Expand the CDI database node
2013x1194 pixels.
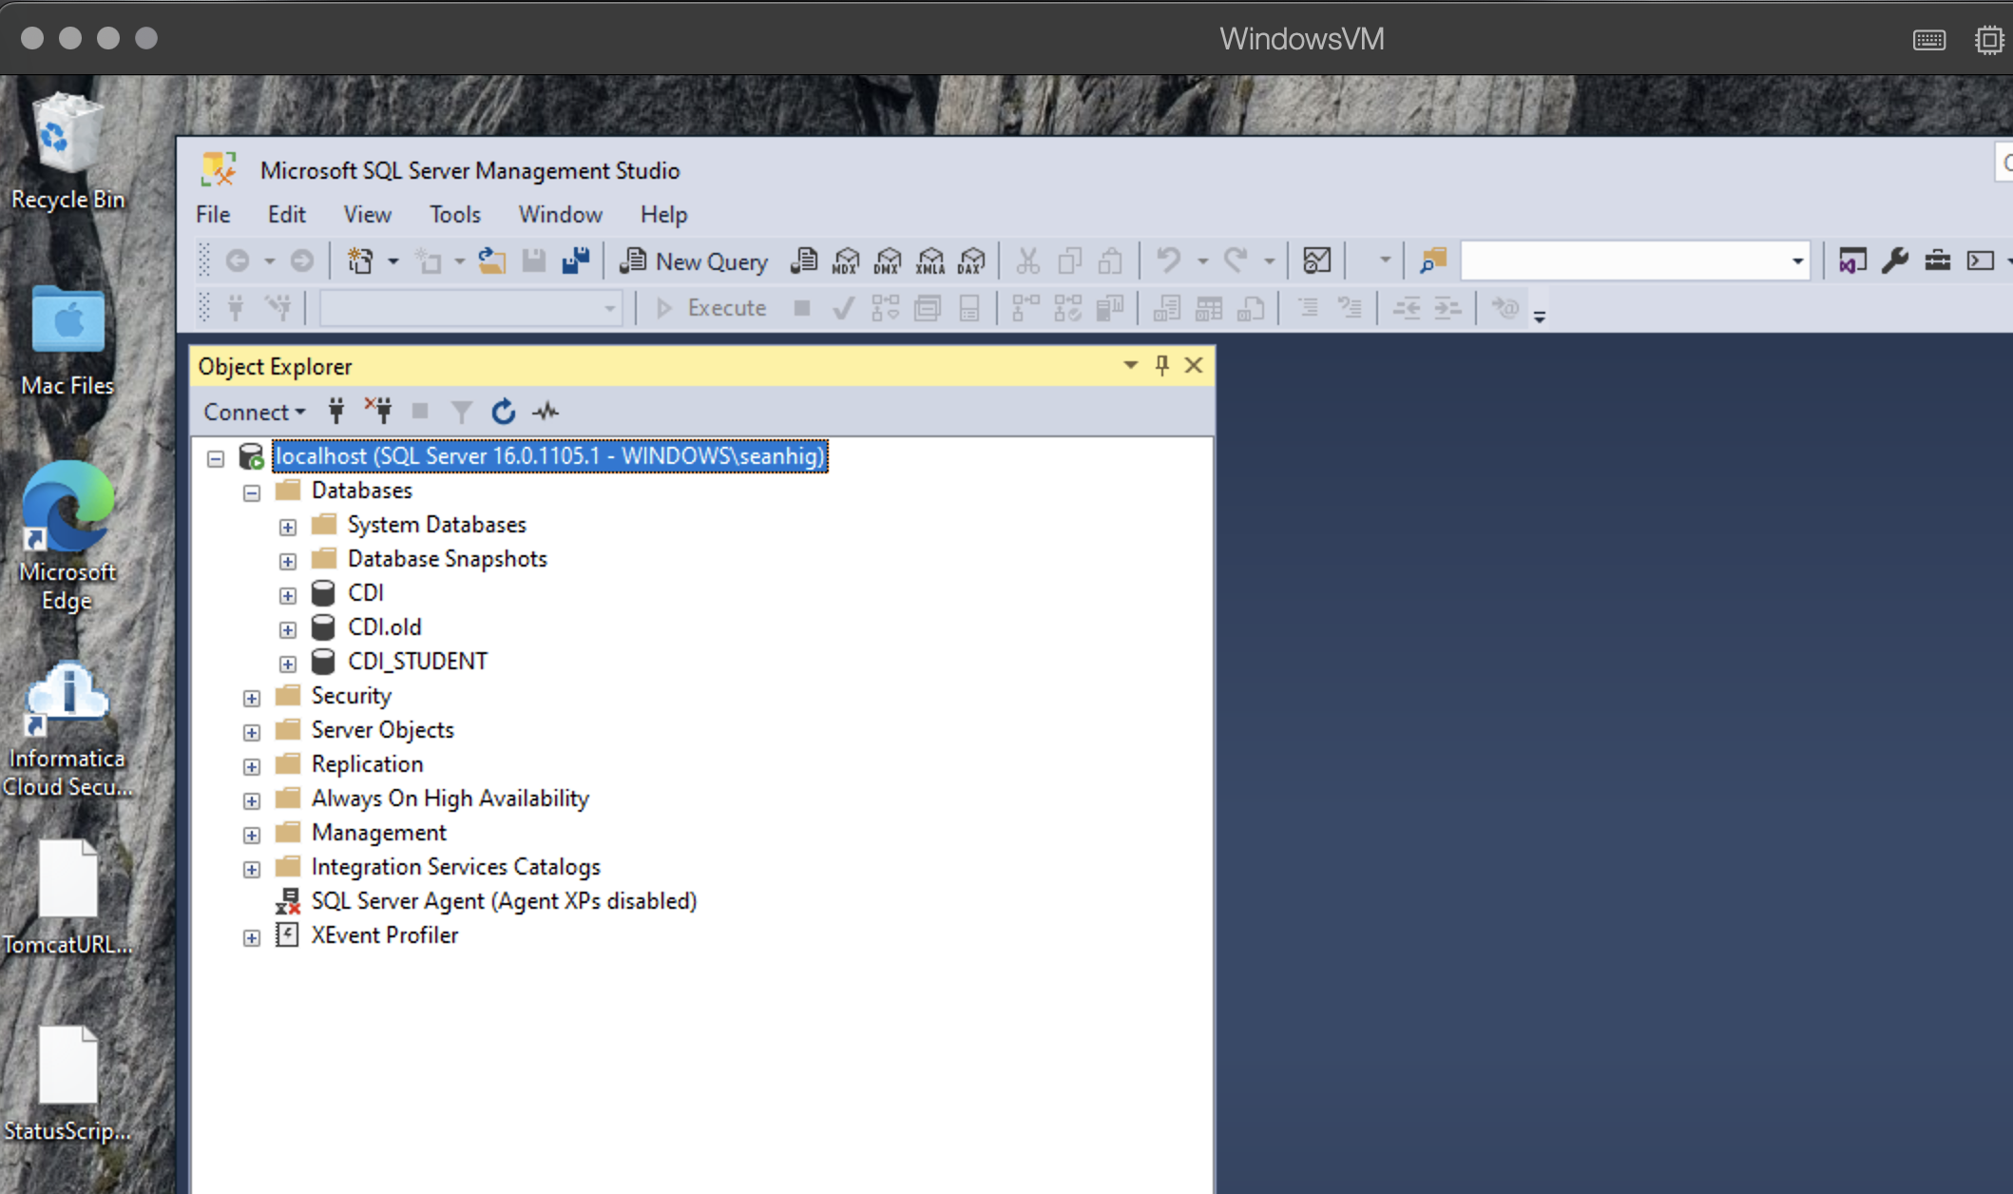(x=288, y=595)
